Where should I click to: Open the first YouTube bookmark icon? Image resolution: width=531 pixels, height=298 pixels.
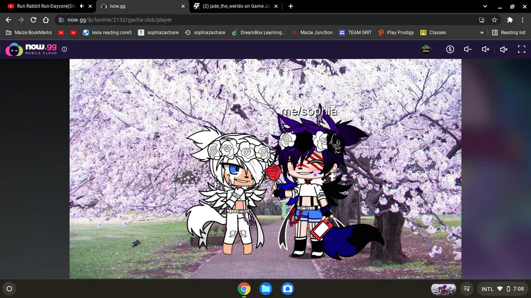click(61, 32)
